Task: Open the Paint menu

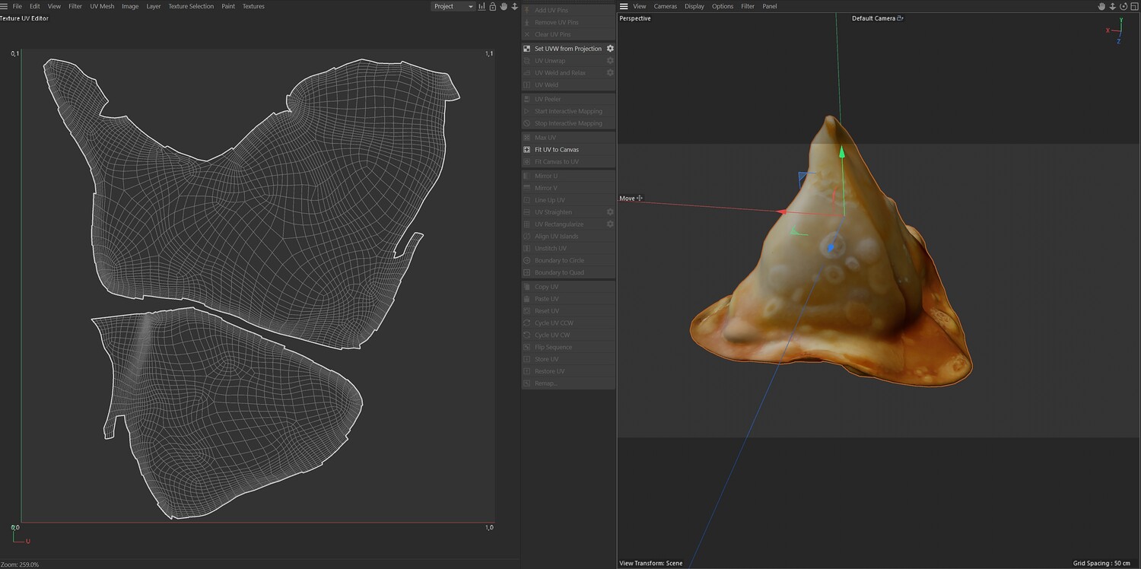Action: coord(228,6)
